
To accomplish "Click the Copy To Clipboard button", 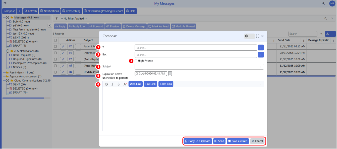I will click(198, 141).
